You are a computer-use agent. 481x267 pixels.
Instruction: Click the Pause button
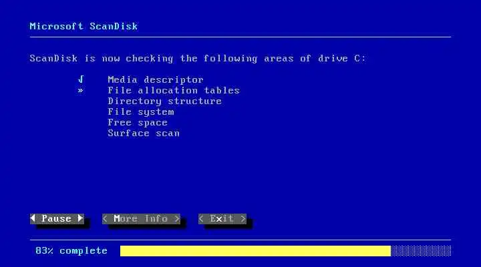57,219
